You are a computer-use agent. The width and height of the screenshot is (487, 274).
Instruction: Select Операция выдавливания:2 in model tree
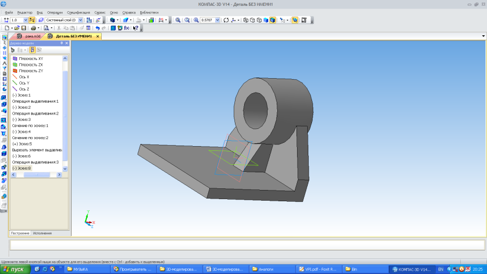tap(35, 113)
